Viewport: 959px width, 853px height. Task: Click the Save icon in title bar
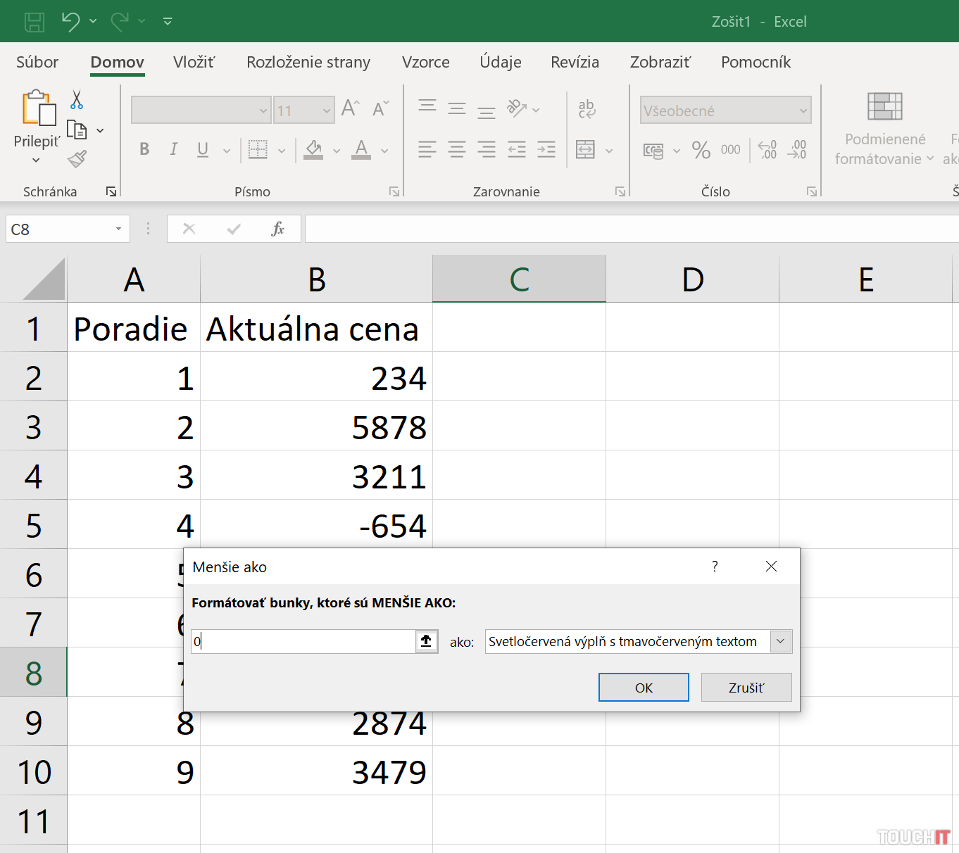[x=35, y=22]
